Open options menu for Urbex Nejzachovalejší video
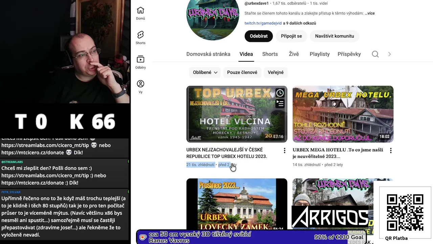The height and width of the screenshot is (244, 433). [x=284, y=150]
